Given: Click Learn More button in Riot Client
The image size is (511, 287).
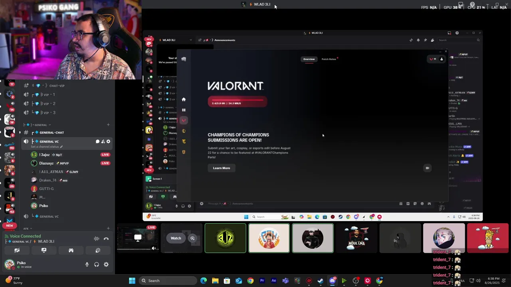Looking at the screenshot, I should (x=222, y=168).
